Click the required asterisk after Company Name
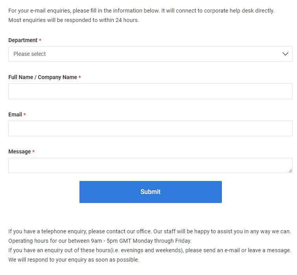297x275 pixels. (80, 77)
